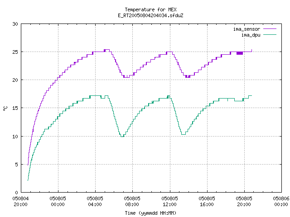The height and width of the screenshot is (217, 290).
Task: Click the °C y-axis unit label
Action: click(x=5, y=108)
